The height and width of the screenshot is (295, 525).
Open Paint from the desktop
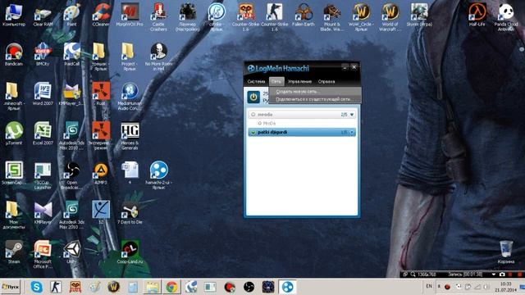[x=71, y=15]
